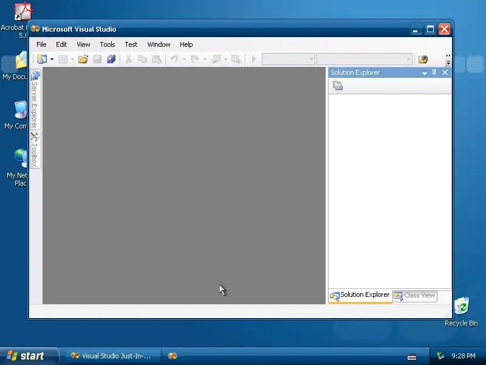Open the Tools menu
This screenshot has height=365, width=486.
pos(108,44)
